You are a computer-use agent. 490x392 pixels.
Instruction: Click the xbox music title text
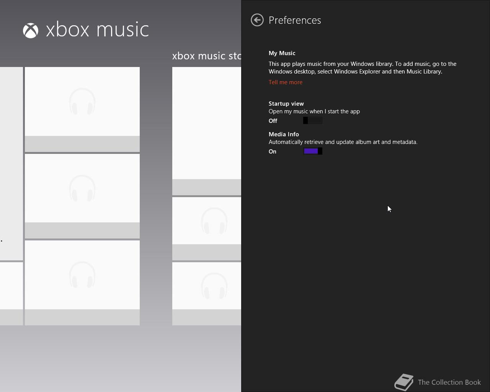click(97, 30)
